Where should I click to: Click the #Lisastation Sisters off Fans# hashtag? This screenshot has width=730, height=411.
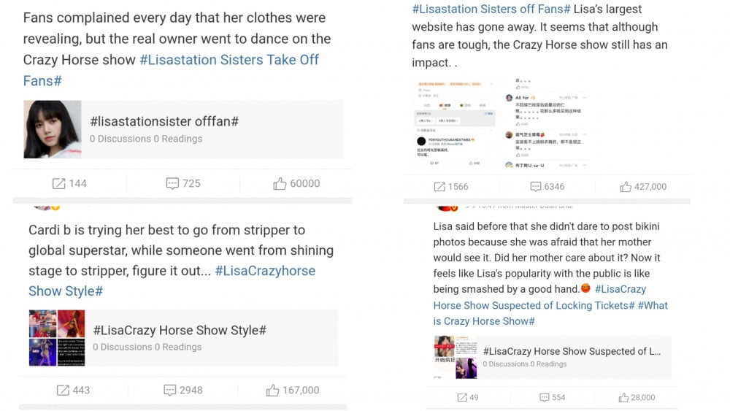491,9
